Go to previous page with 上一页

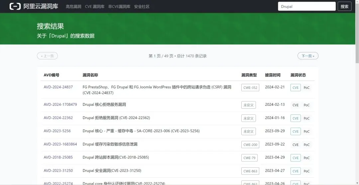pos(48,56)
